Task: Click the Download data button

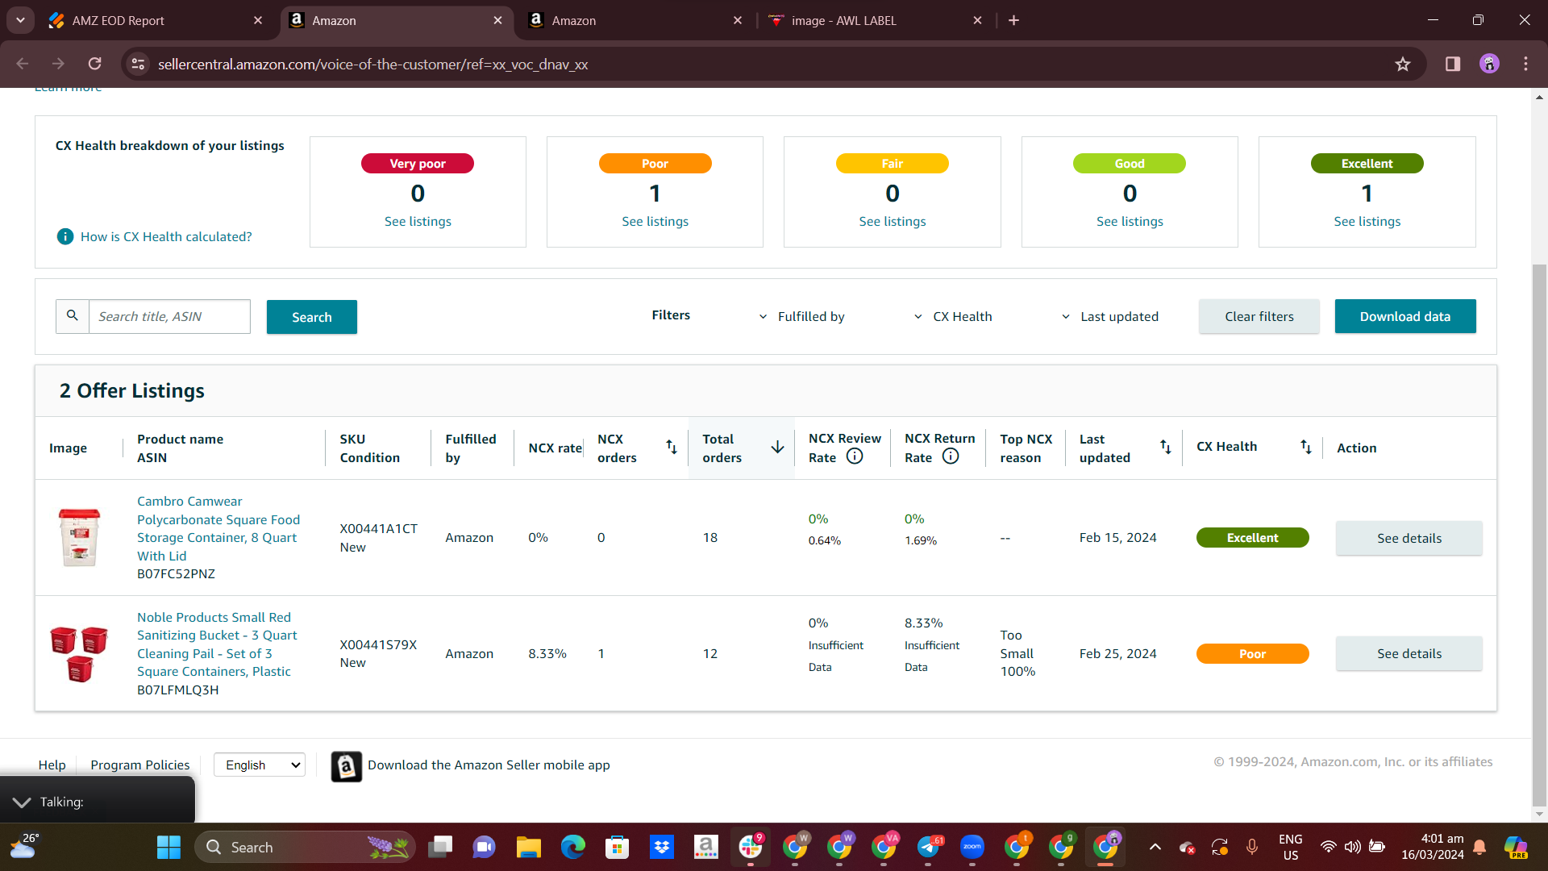Action: (1405, 316)
